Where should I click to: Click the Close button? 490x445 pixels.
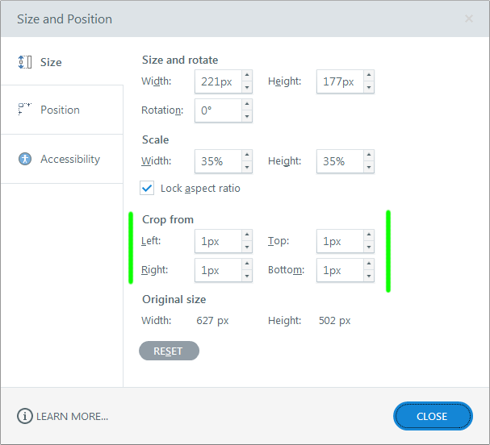[x=432, y=416]
